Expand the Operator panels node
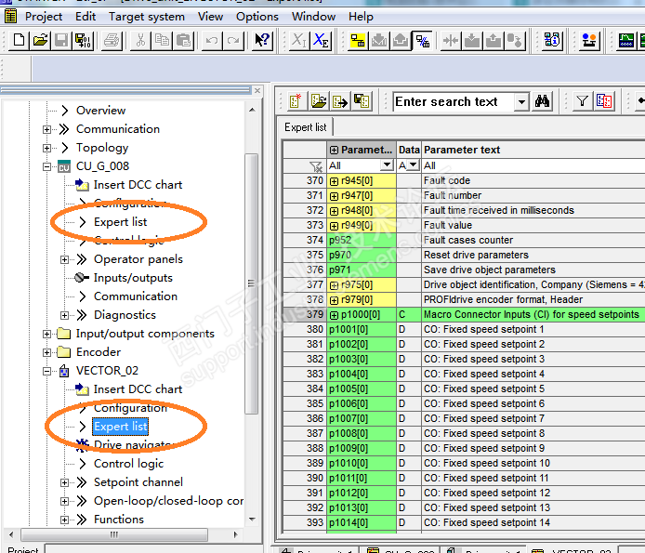Image resolution: width=645 pixels, height=553 pixels. point(64,259)
